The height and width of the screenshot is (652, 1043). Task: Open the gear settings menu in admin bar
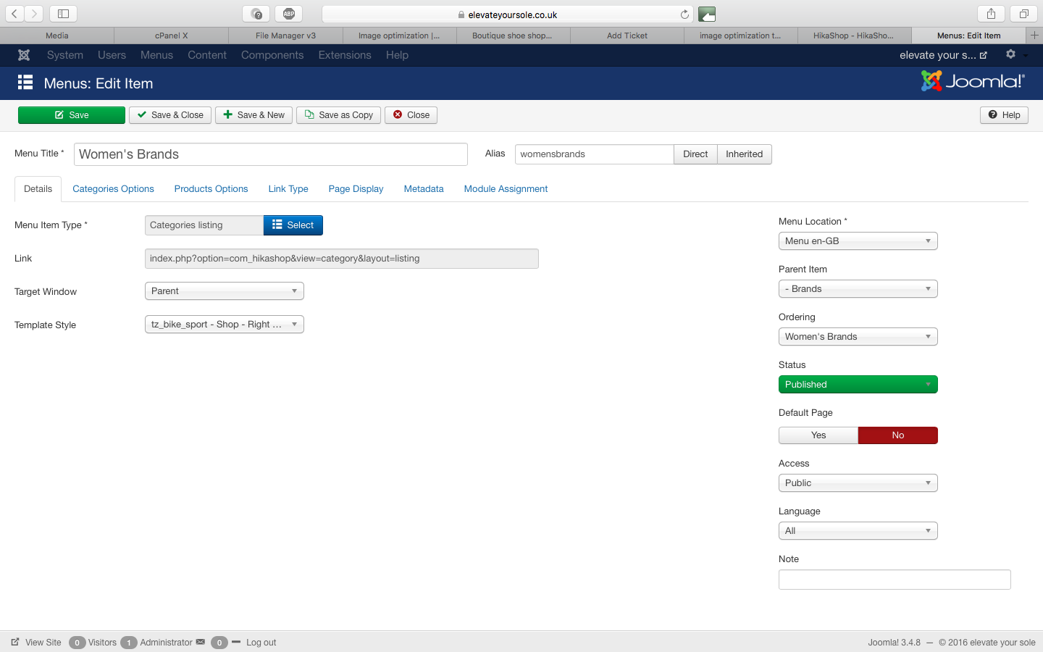[x=1010, y=54]
